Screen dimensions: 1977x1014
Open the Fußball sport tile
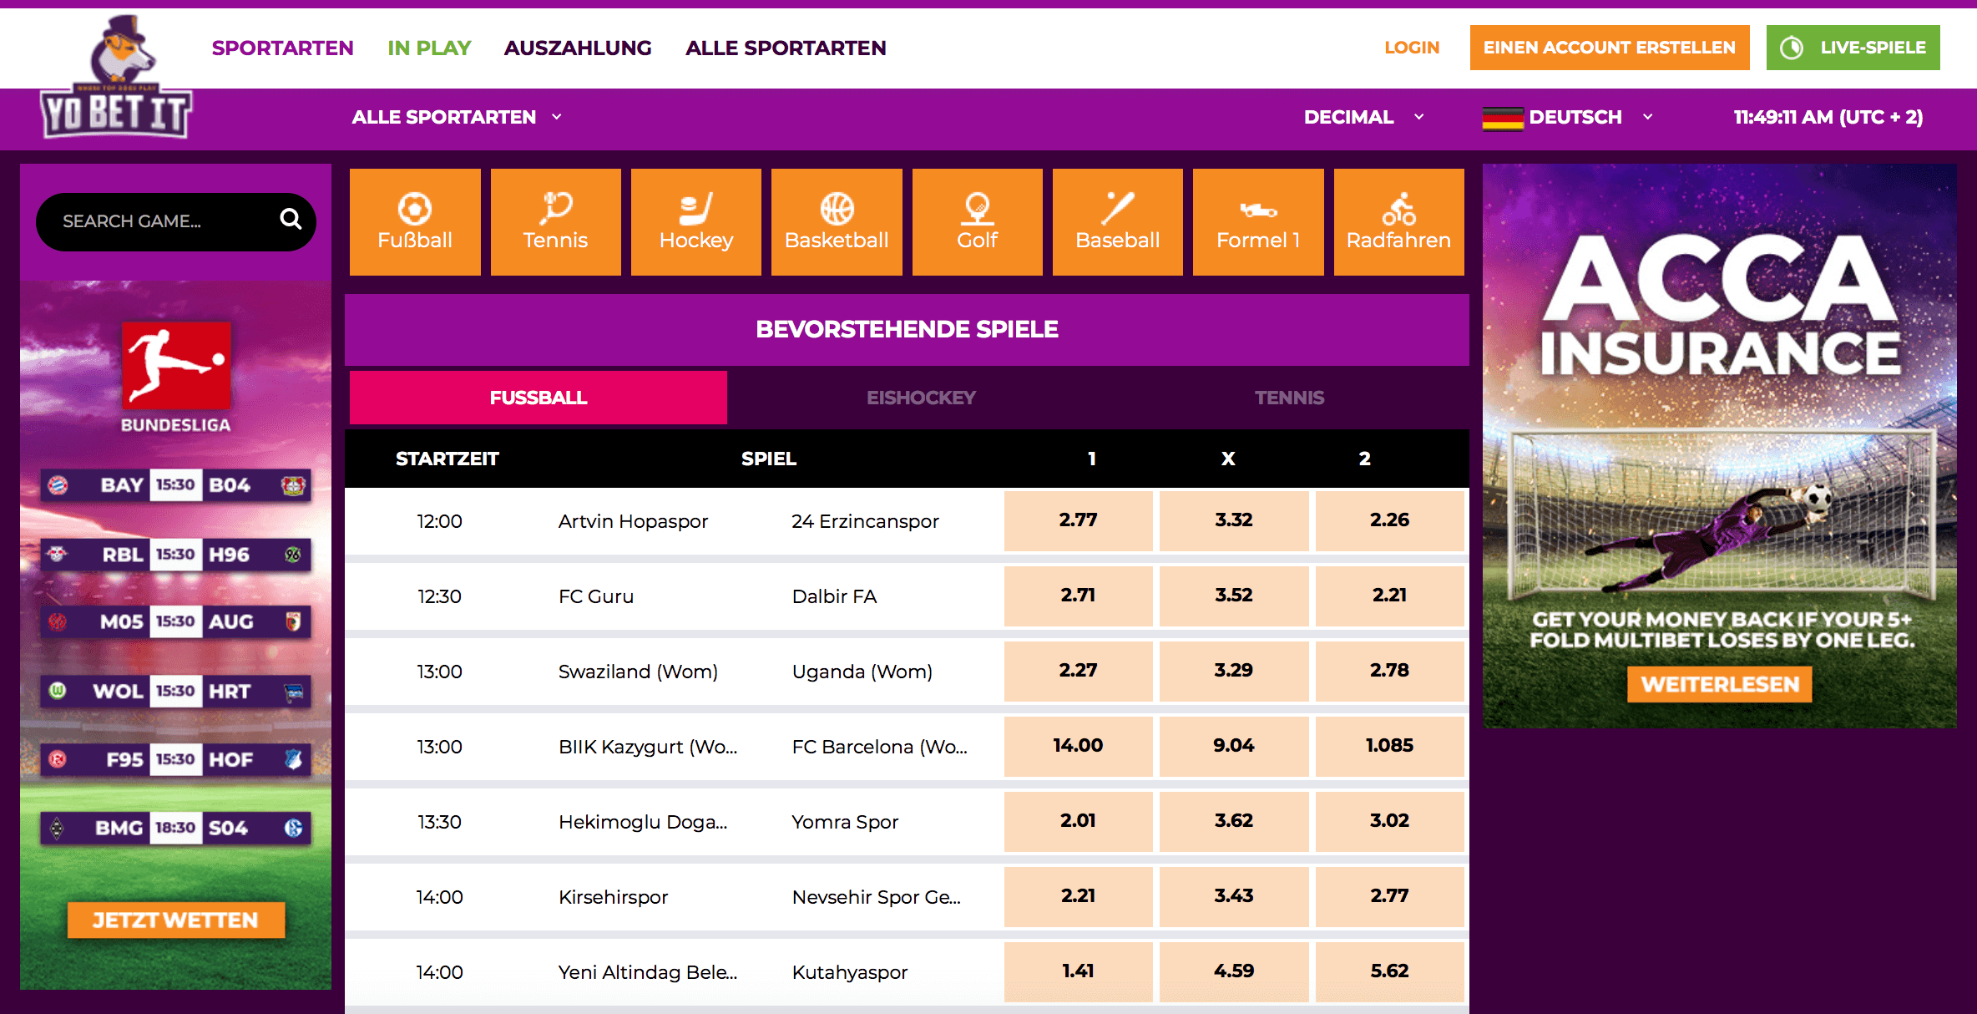point(415,222)
